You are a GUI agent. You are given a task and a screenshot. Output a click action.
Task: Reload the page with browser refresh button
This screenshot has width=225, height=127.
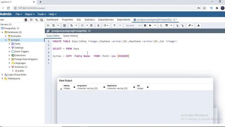[x=8, y=8]
